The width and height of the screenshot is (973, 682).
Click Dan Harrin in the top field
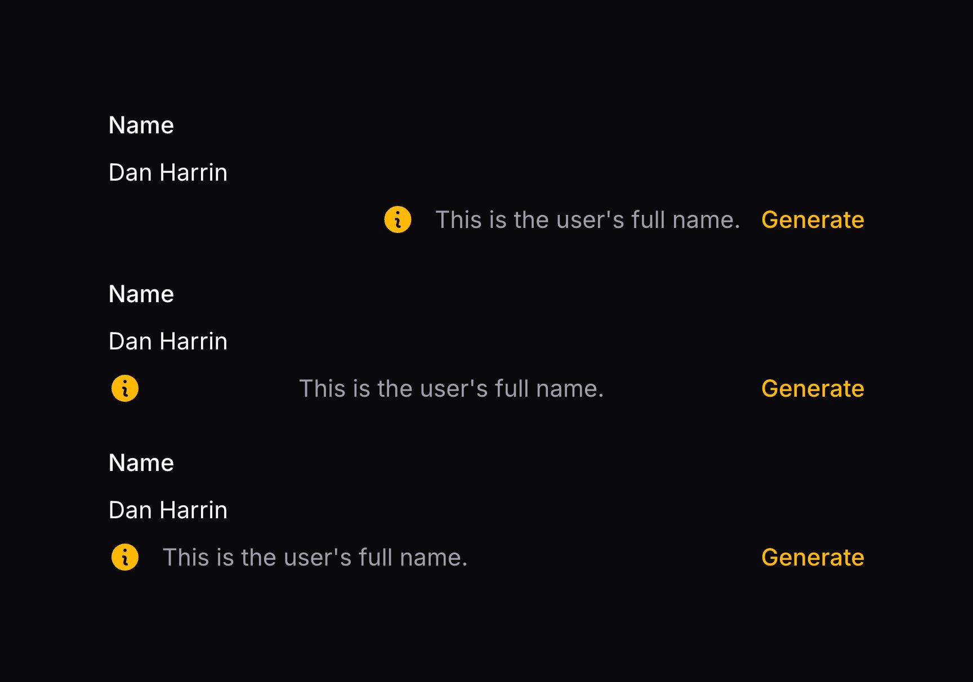[x=168, y=172]
